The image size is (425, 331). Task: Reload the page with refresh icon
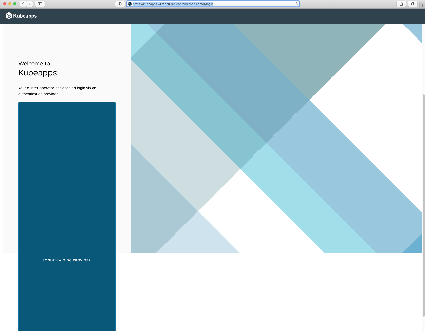coord(296,4)
